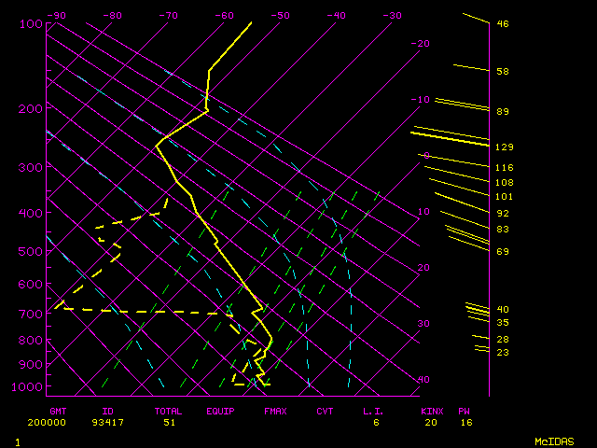Click the -90 temperature axis label

pyautogui.click(x=57, y=16)
